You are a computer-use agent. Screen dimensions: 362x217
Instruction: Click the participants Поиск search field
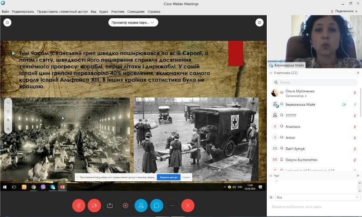(315, 82)
